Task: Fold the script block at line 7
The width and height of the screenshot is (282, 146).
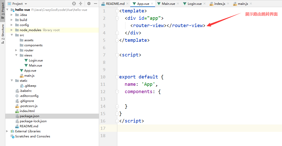Action: click(117, 55)
